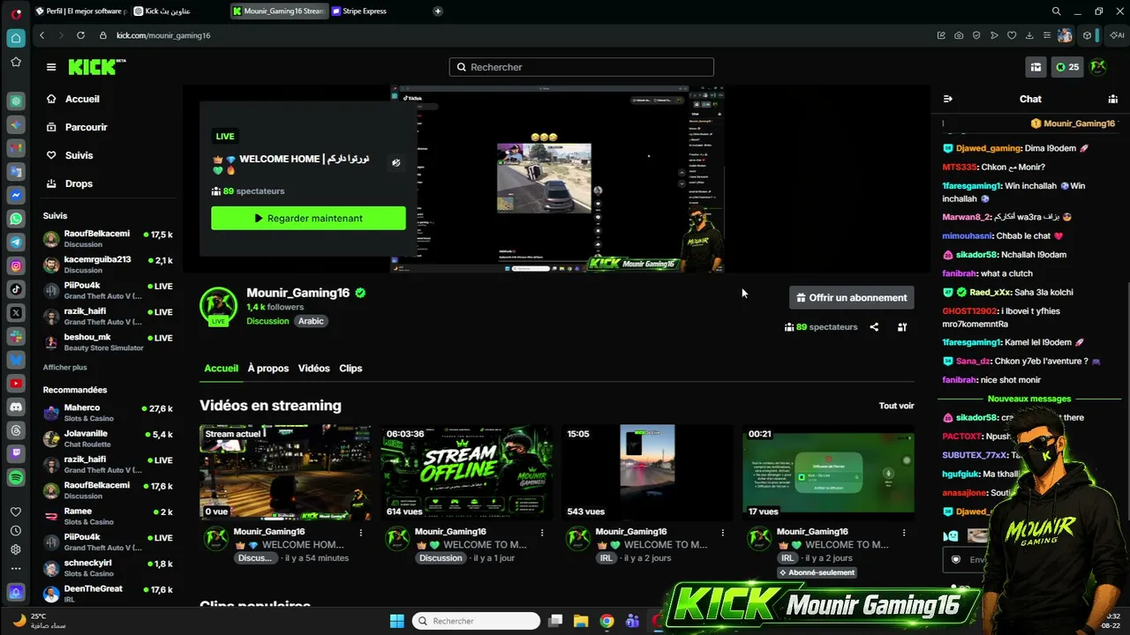The height and width of the screenshot is (635, 1130).
Task: Mute the stream preview popup
Action: [396, 162]
